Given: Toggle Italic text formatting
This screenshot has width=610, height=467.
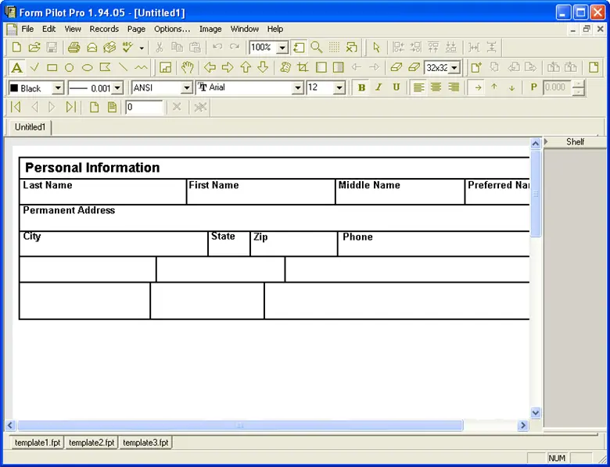Looking at the screenshot, I should pyautogui.click(x=379, y=87).
